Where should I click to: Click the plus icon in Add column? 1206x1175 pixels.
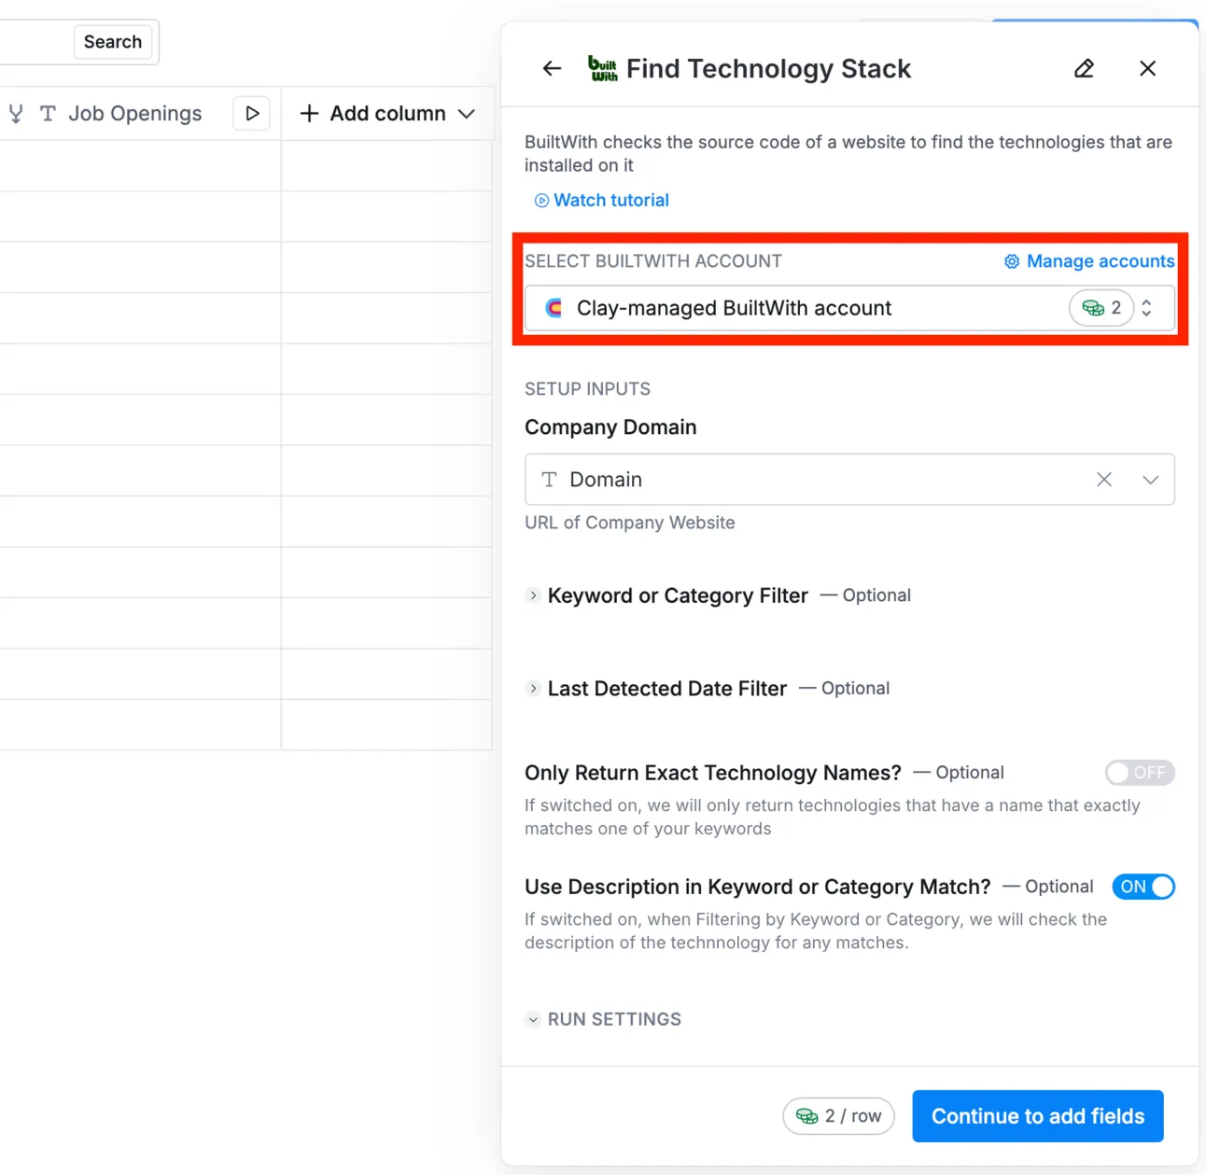pos(309,114)
